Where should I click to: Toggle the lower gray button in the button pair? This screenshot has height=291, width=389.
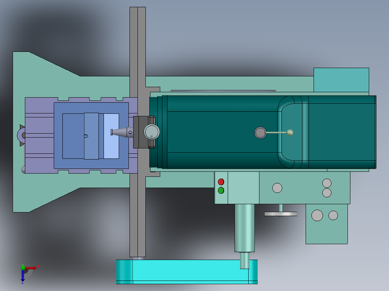(327, 193)
